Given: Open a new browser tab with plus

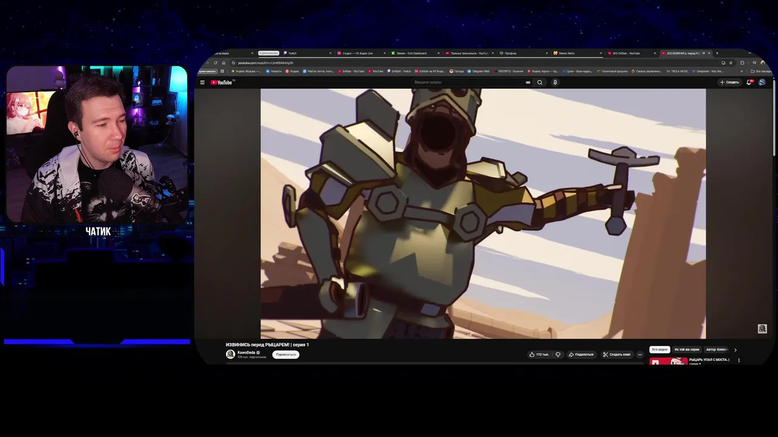Looking at the screenshot, I should click(x=717, y=53).
